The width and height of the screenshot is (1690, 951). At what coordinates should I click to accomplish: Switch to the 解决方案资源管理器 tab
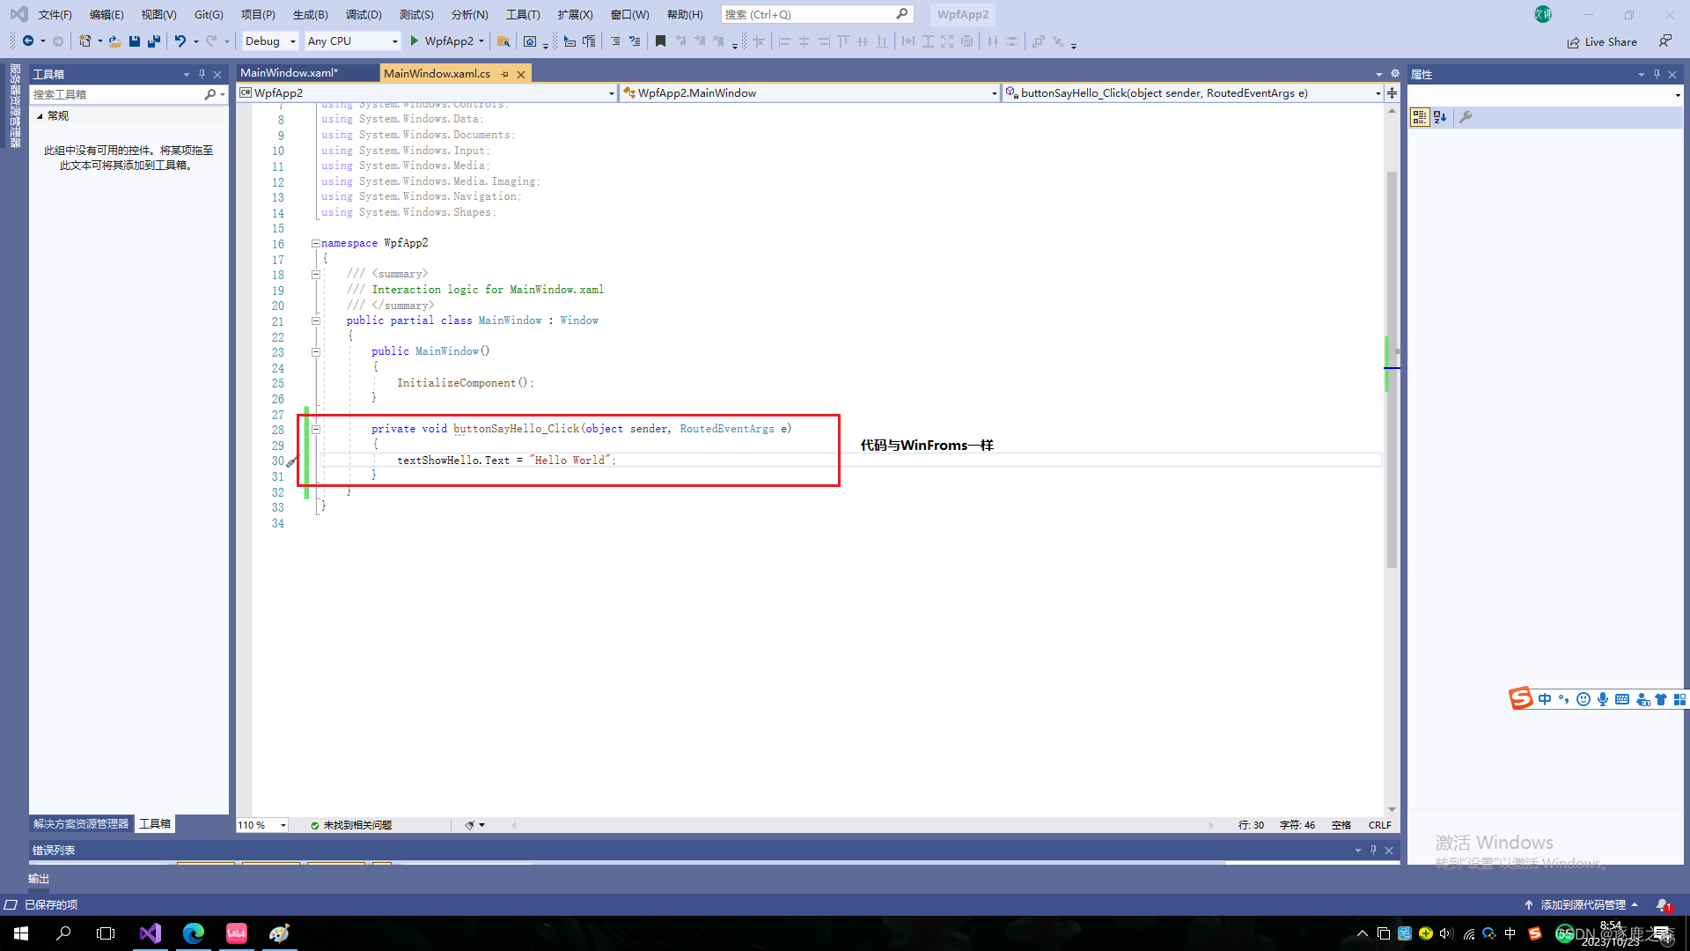[81, 824]
